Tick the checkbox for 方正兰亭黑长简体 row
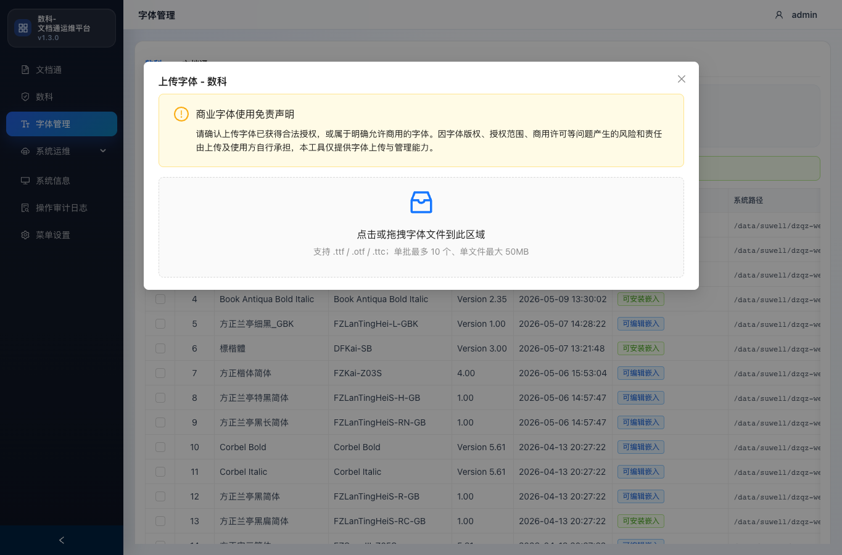842x555 pixels. coord(160,422)
